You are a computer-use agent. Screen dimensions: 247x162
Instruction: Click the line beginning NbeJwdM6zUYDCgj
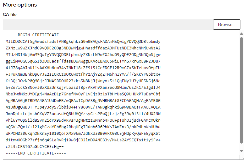point(83,94)
